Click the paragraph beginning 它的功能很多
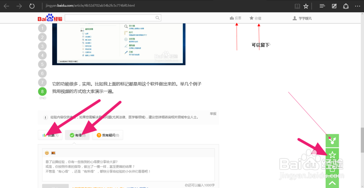 tap(127, 87)
